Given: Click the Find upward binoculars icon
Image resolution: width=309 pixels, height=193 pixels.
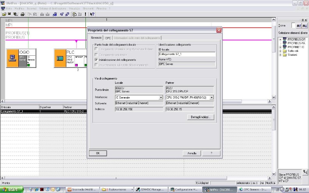Looking at the screenshot, I should coord(299,26).
